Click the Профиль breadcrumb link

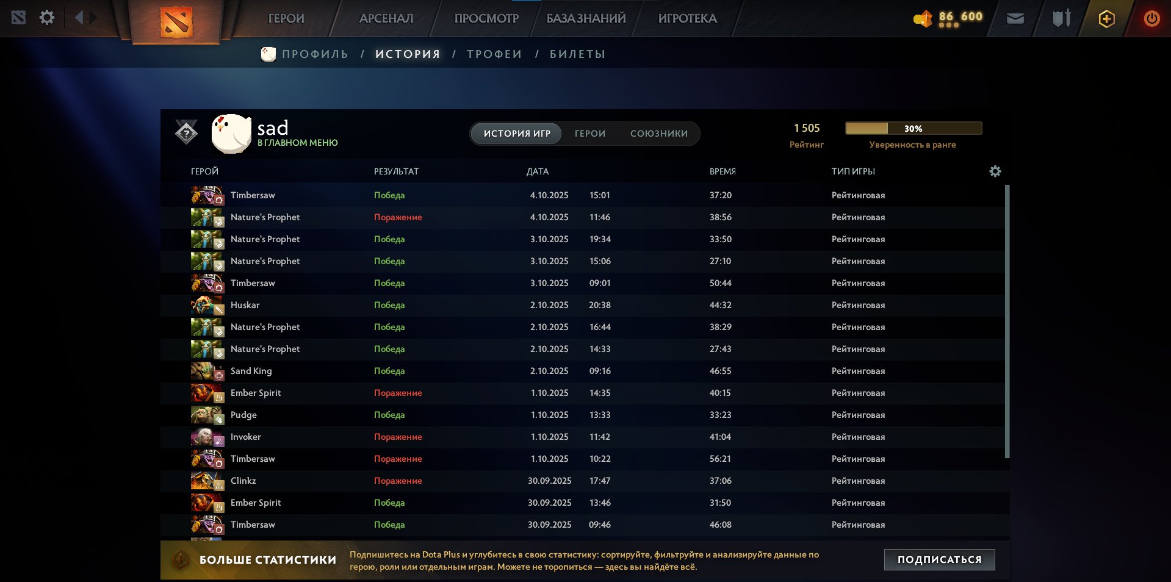(315, 54)
